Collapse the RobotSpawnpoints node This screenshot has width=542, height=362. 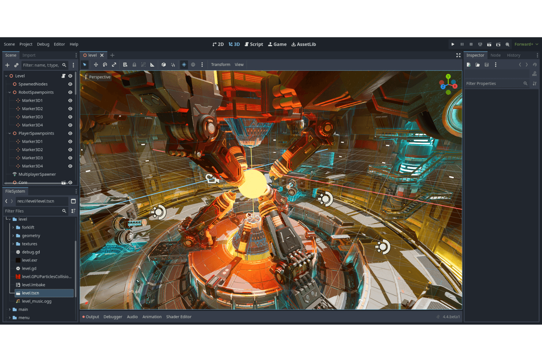pos(10,92)
